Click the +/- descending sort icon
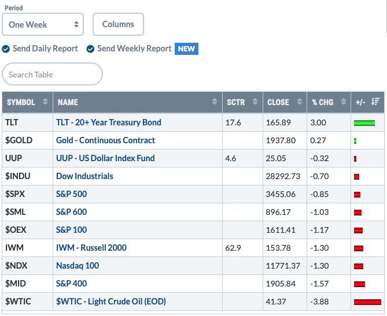Image resolution: width=387 pixels, height=316 pixels. pos(375,102)
